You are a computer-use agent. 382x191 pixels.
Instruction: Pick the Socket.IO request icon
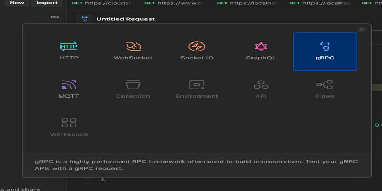coord(197,47)
